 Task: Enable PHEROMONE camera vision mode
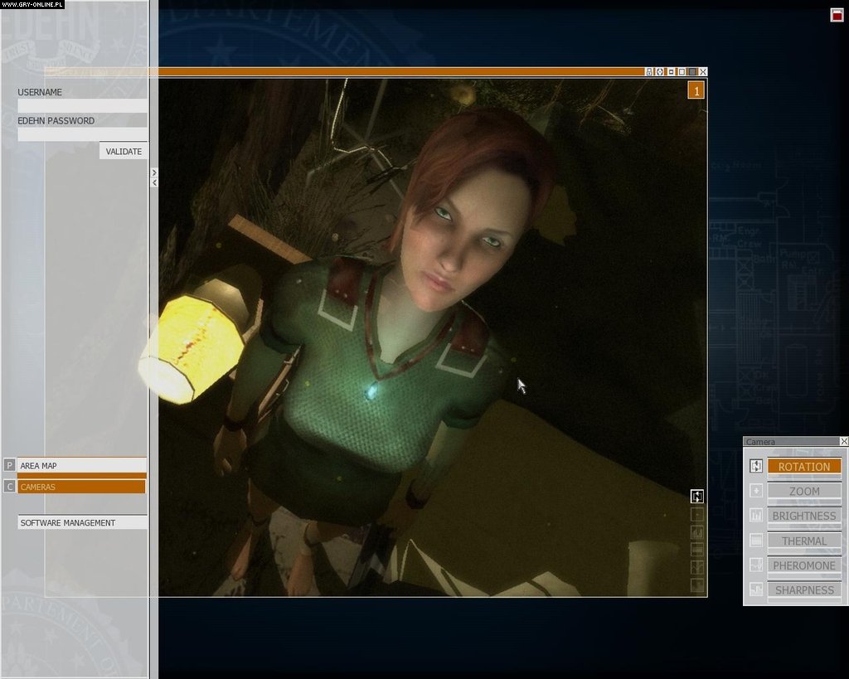coord(803,565)
